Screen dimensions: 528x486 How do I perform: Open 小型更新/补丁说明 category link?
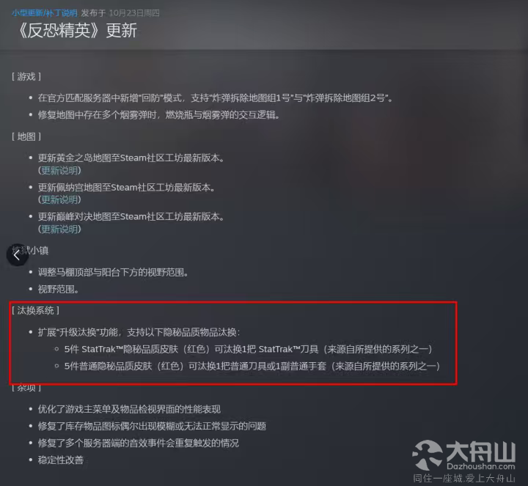coord(45,13)
